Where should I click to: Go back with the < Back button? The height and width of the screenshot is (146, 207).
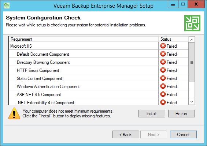coord(126,135)
